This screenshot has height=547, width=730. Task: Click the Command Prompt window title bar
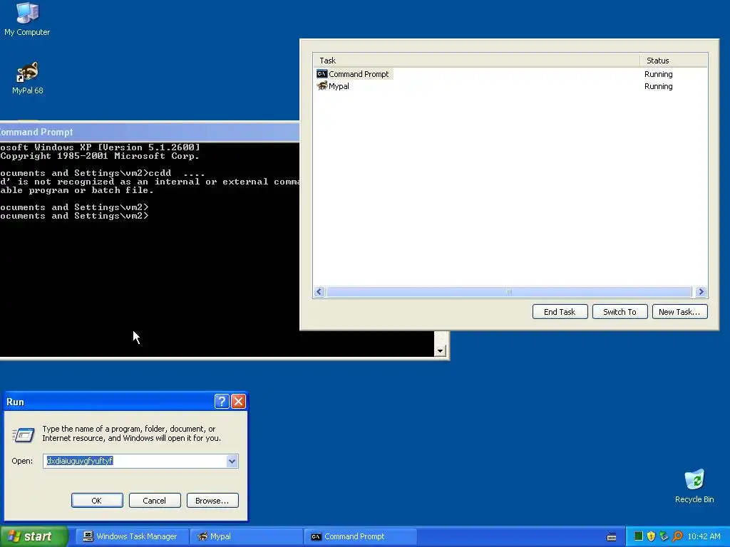[x=150, y=132]
